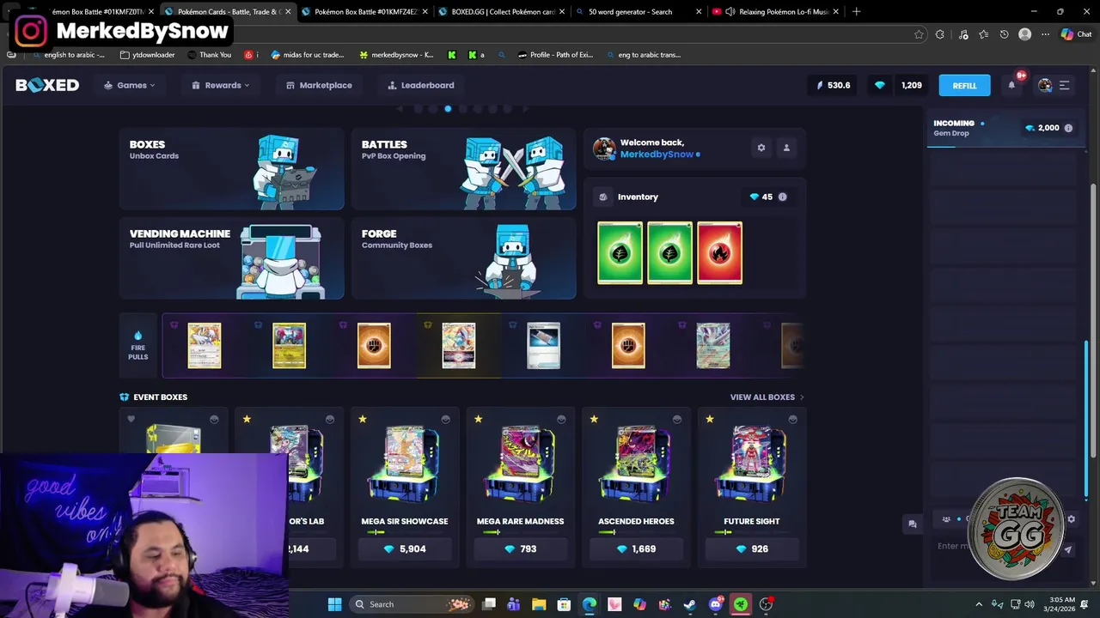Image resolution: width=1100 pixels, height=618 pixels.
Task: Click the trainer item card in Fire Pulls
Action: click(543, 346)
